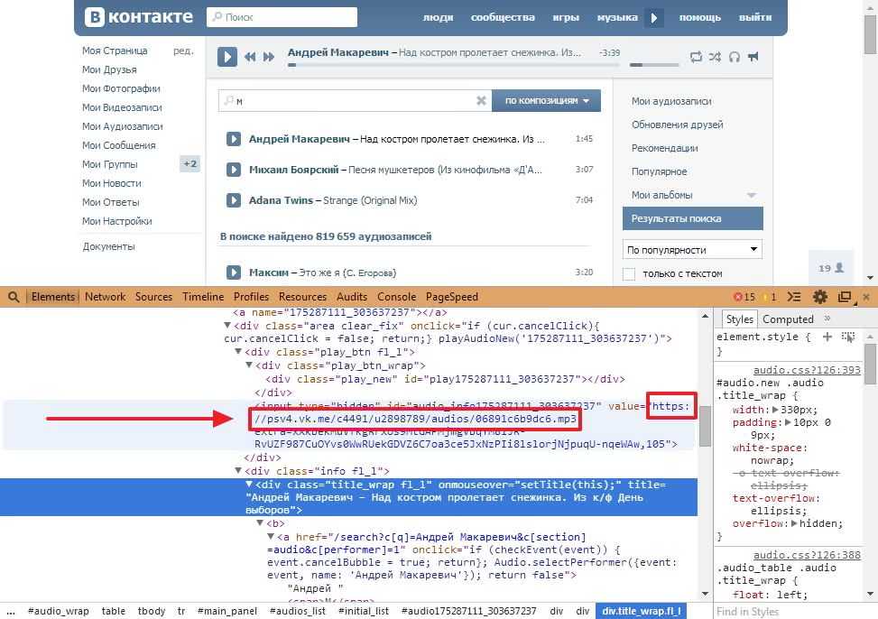Click the friends online counter showing 19
The image size is (878, 619).
pos(831,268)
